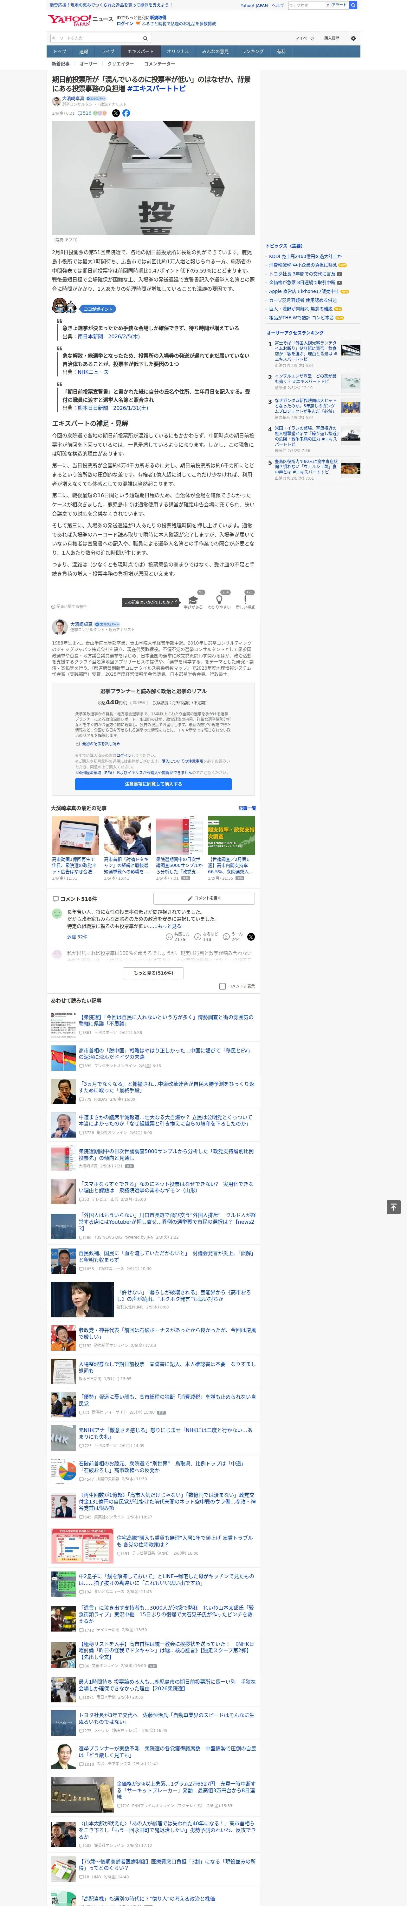Open topic トヨタ社長 3年間での交代に言及
The image size is (407, 1906).
[x=301, y=274]
